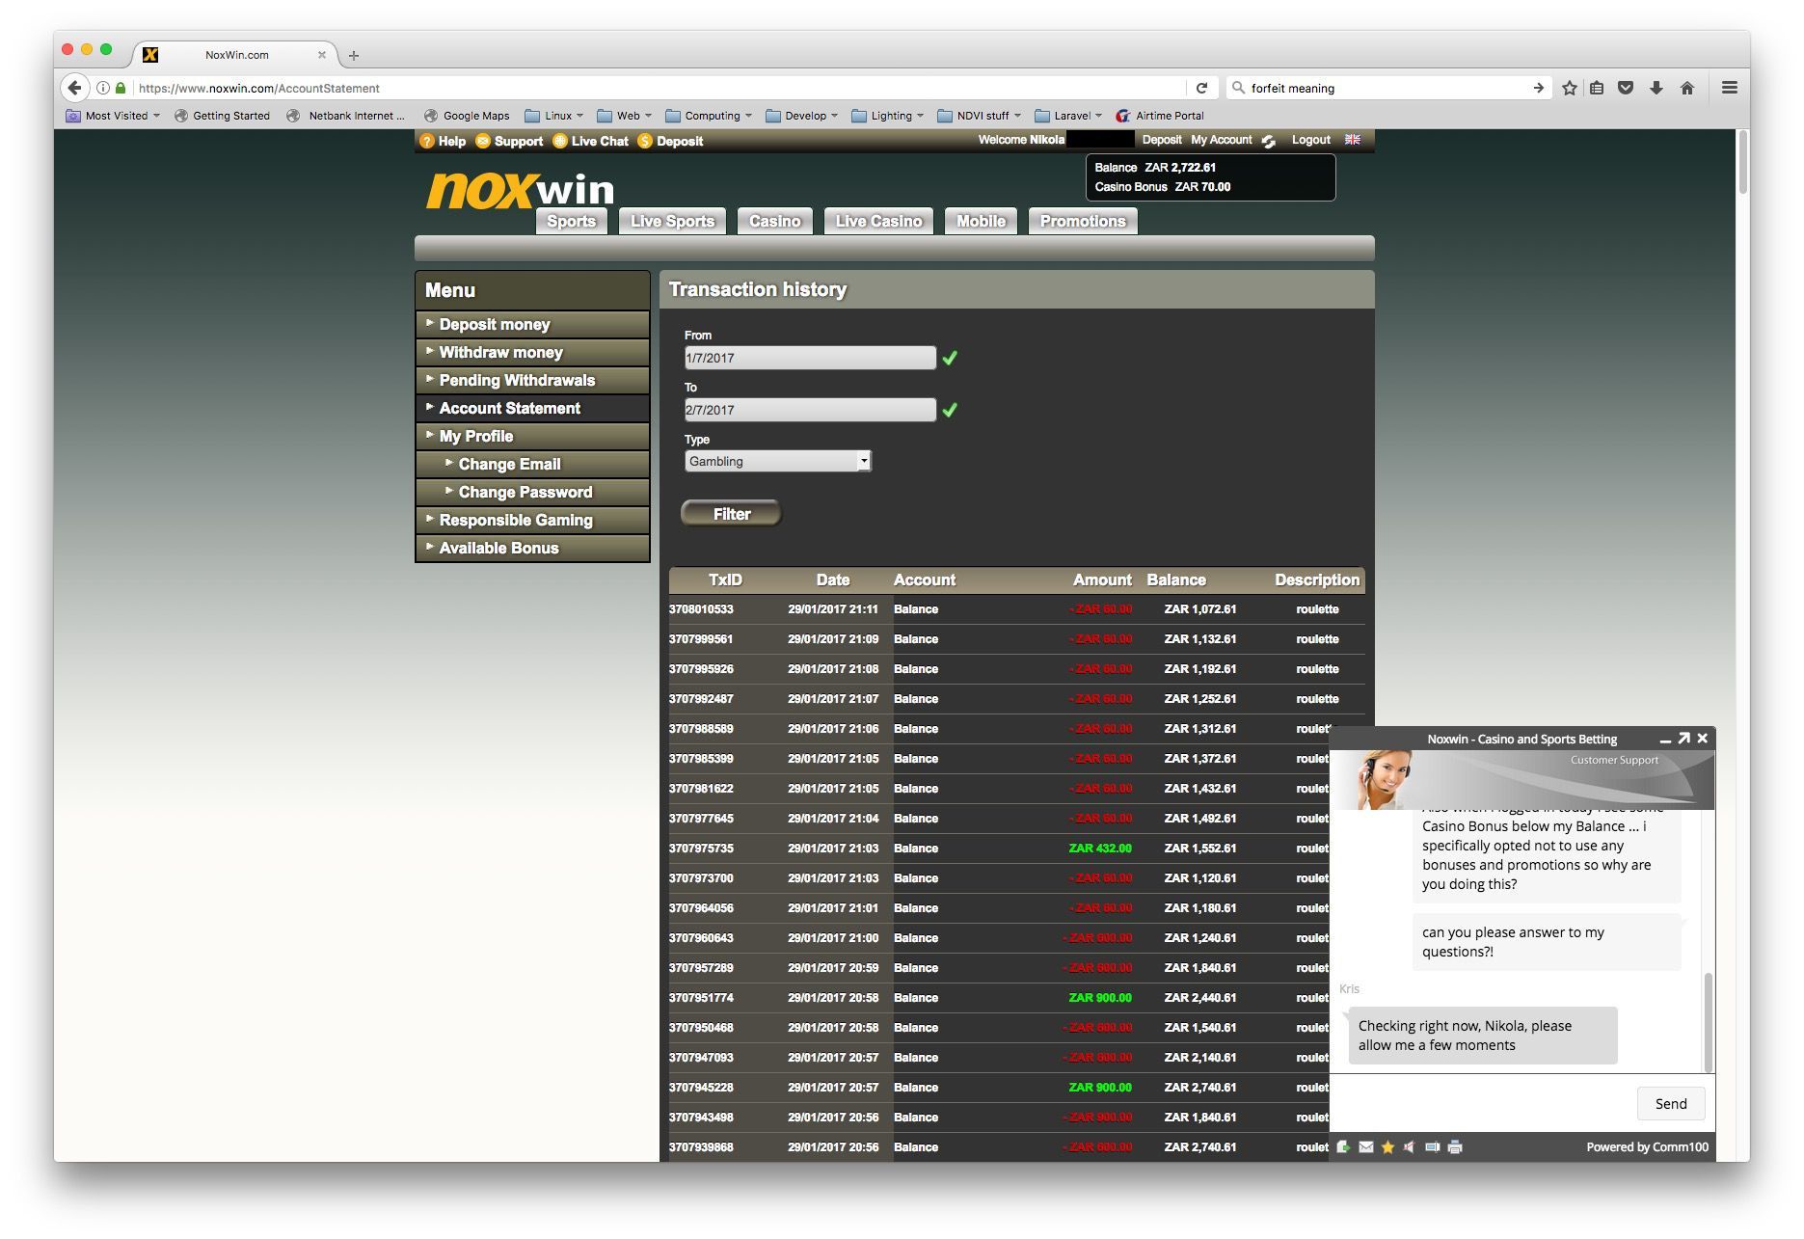Open Deposit money in the menu
Screen dimensions: 1804x1239
coord(532,324)
